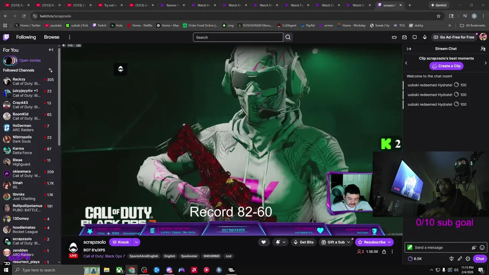489x275 pixels.
Task: Open the stories avatars in the sidebar
Action: [10, 60]
